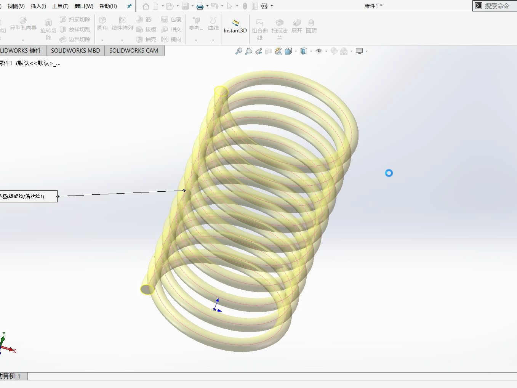Click the 包覆 wrap tool
517x388 pixels.
coord(171,19)
